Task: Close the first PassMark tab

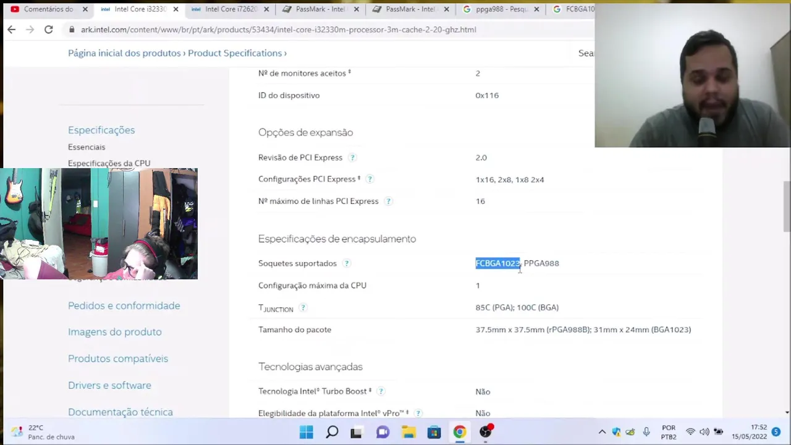Action: pos(356,9)
